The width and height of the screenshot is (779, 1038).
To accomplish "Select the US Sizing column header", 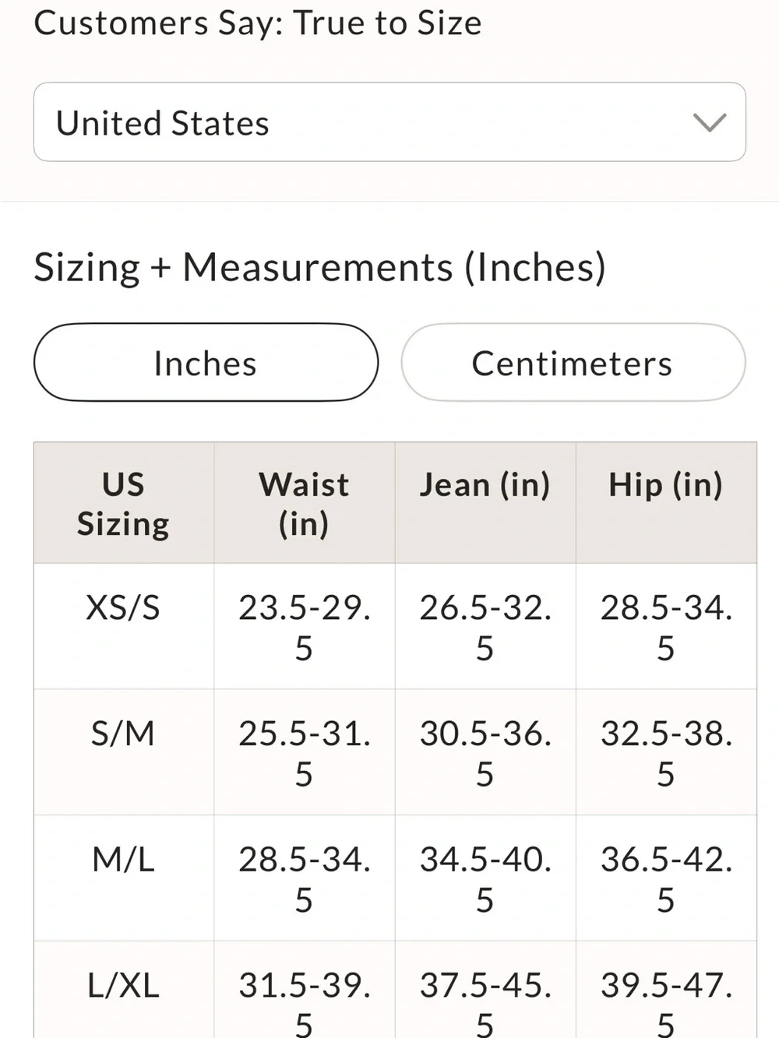I will point(124,503).
